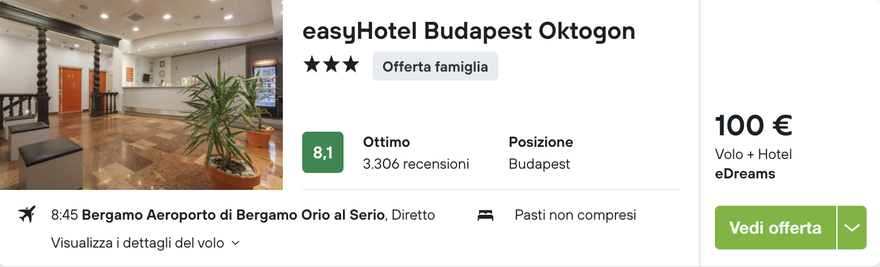Click the Ottimo rating label
Viewport: 880px width, 267px height.
tap(387, 142)
